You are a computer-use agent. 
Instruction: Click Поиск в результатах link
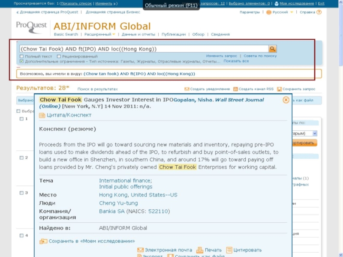coord(98,89)
